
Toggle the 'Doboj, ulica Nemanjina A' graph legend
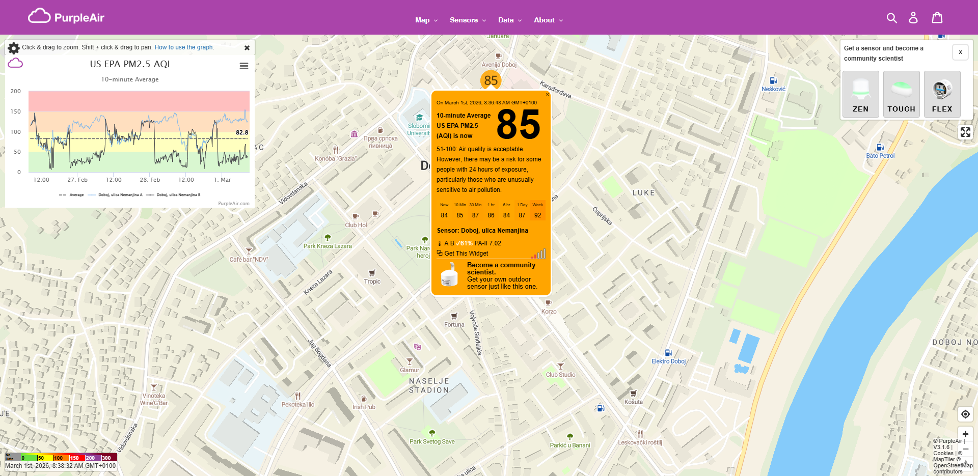pos(121,194)
